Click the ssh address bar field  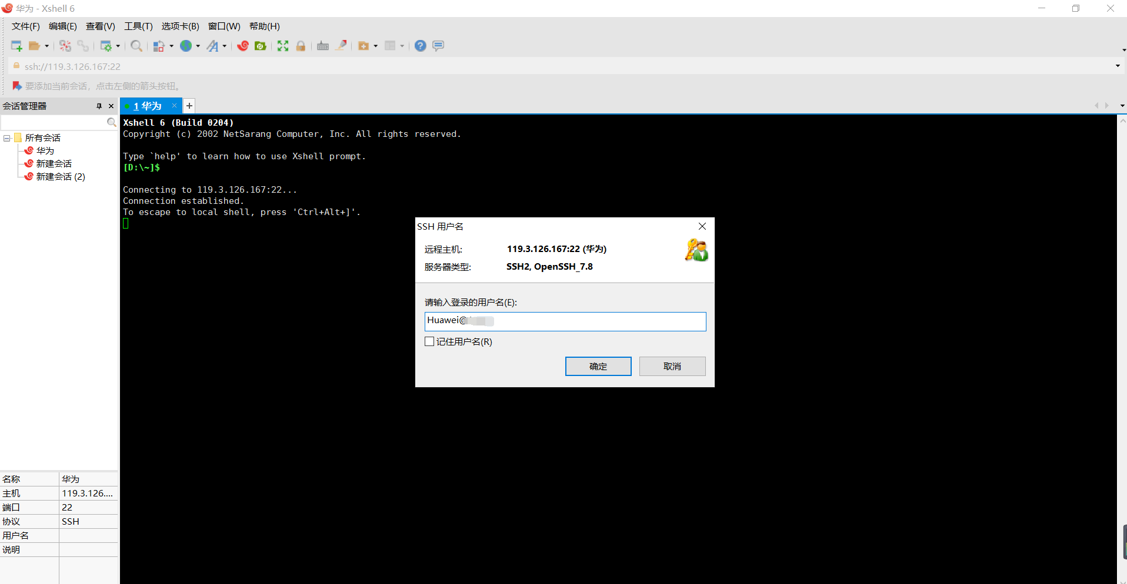(x=565, y=66)
